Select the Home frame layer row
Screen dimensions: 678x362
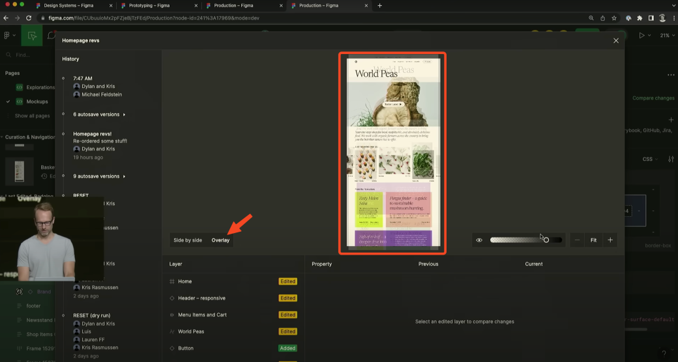pos(185,281)
